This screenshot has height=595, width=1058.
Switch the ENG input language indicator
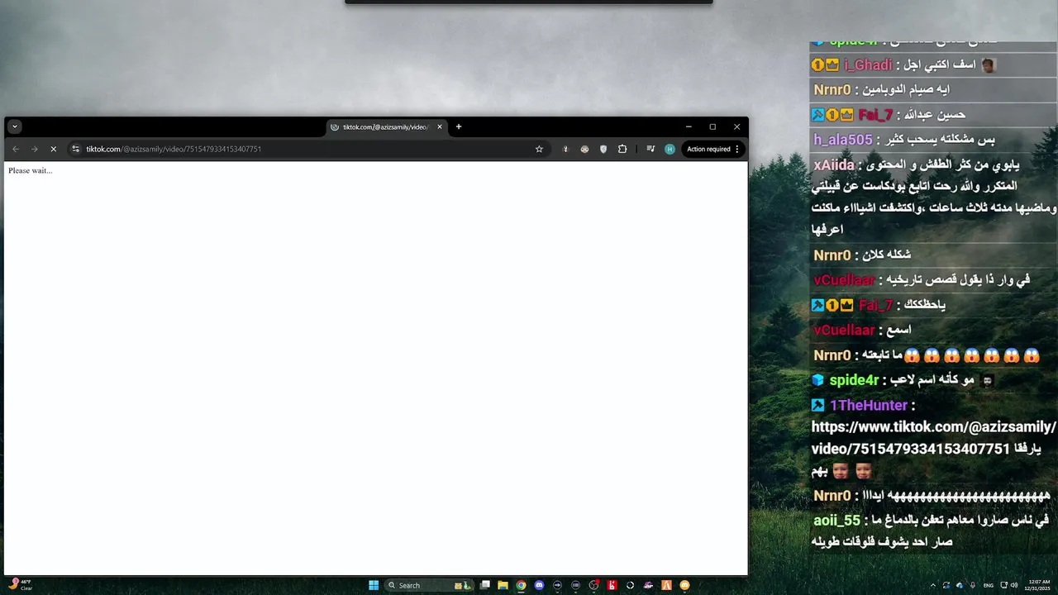click(x=989, y=585)
